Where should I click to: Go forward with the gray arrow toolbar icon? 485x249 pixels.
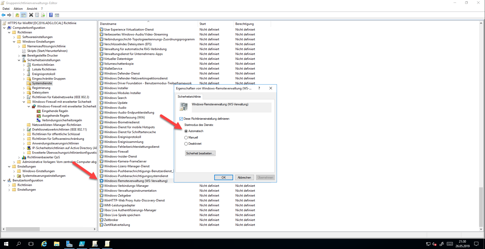coord(9,15)
